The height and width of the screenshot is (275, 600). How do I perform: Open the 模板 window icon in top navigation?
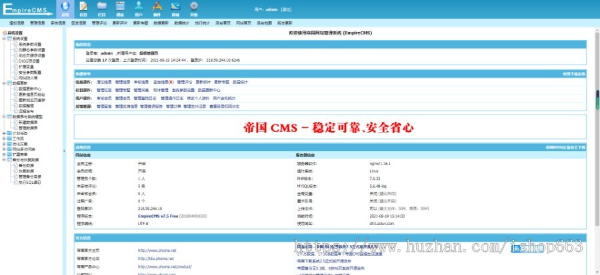pyautogui.click(x=120, y=7)
